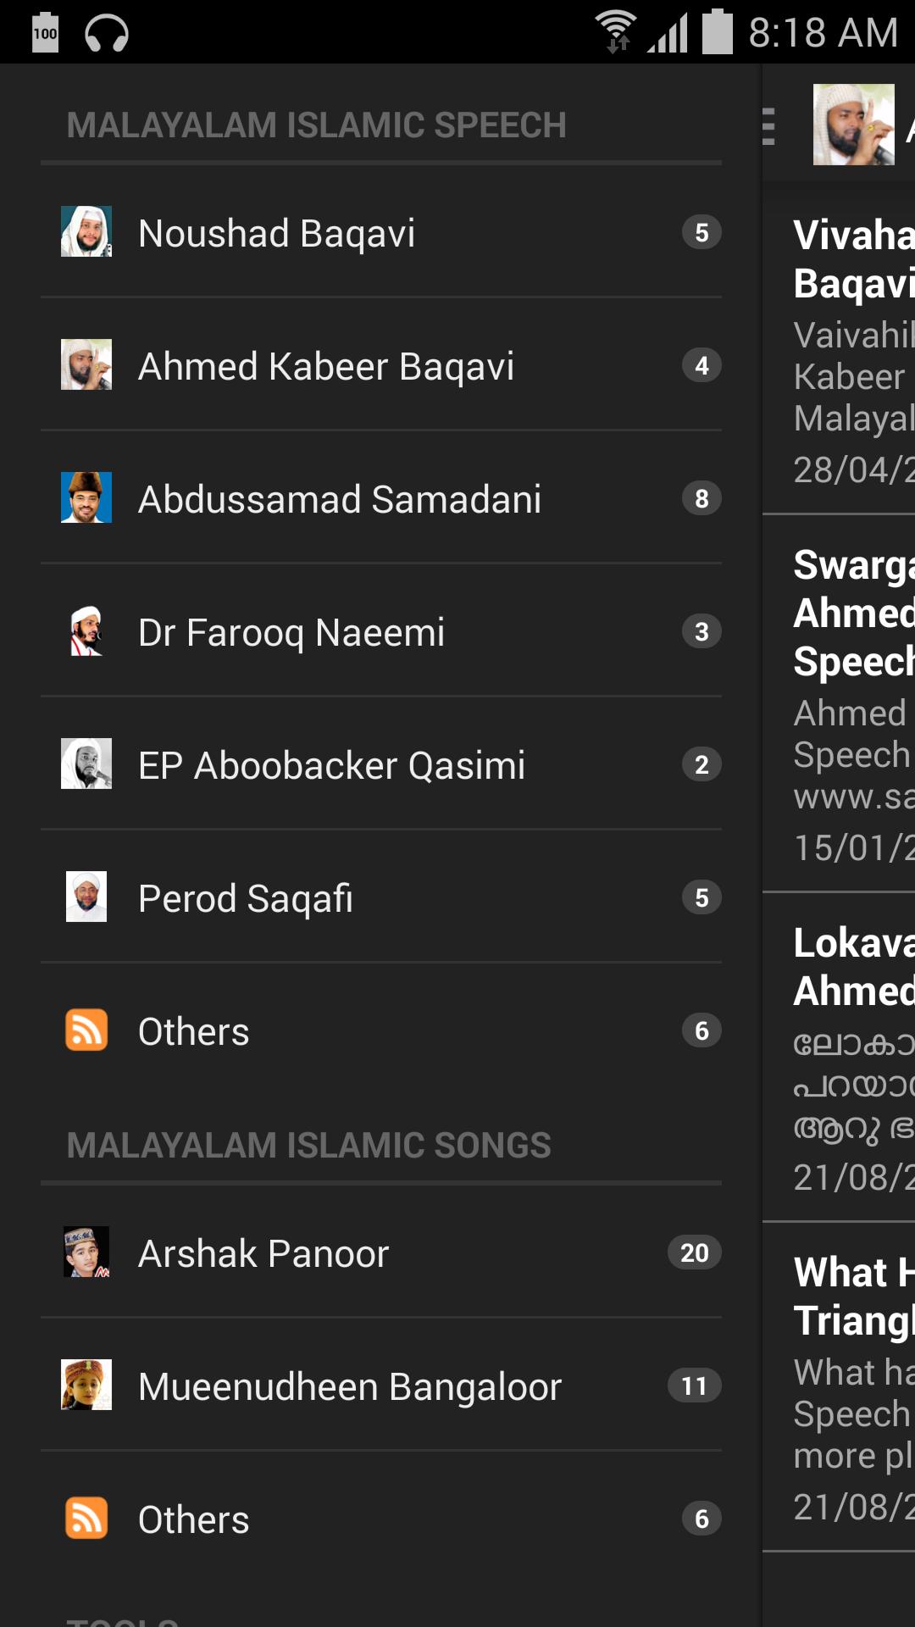The height and width of the screenshot is (1627, 915).
Task: Close the drawer using the hamburger icon
Action: tap(769, 126)
